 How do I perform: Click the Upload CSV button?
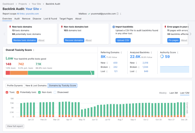(x=123, y=40)
